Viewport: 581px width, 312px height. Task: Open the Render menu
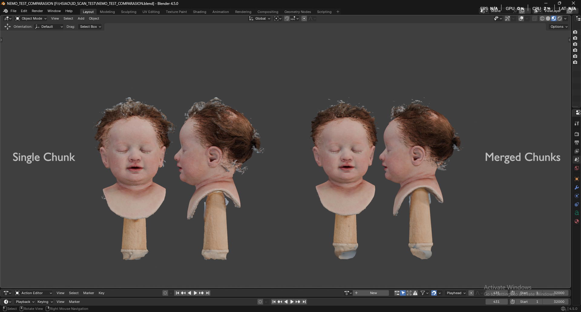tap(37, 11)
